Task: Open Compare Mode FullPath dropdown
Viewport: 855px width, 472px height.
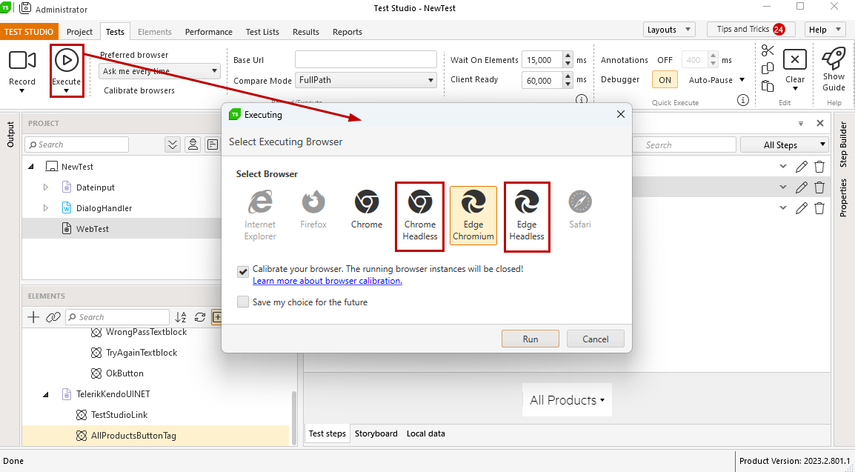Action: 365,80
